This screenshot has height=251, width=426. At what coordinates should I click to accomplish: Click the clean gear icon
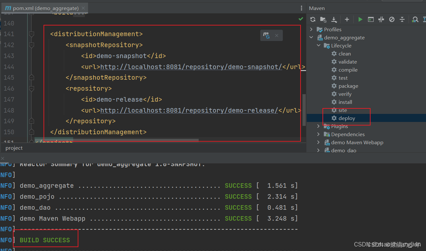tap(334, 54)
